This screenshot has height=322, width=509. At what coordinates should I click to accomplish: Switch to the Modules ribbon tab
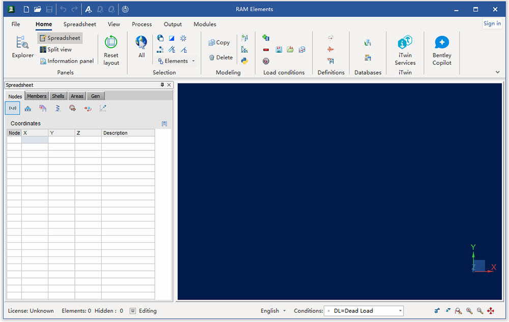[x=205, y=24]
